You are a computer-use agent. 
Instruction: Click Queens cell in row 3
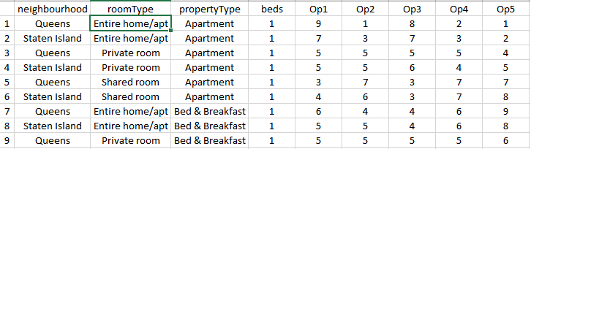[x=53, y=53]
